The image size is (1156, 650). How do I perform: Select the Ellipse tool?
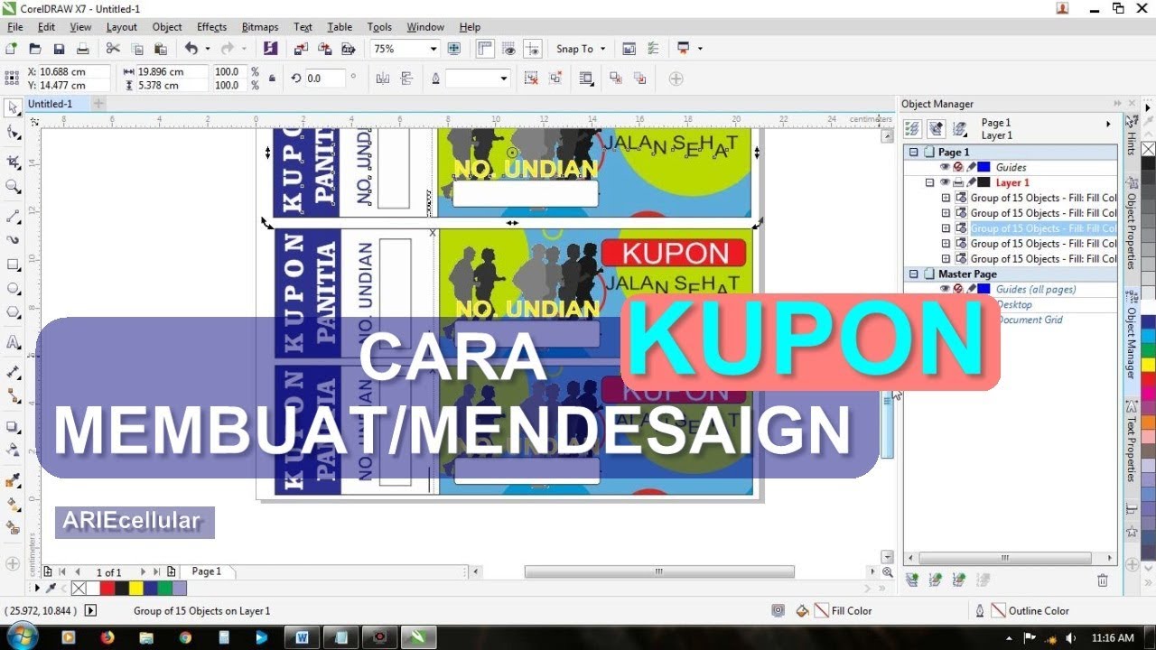[x=14, y=289]
